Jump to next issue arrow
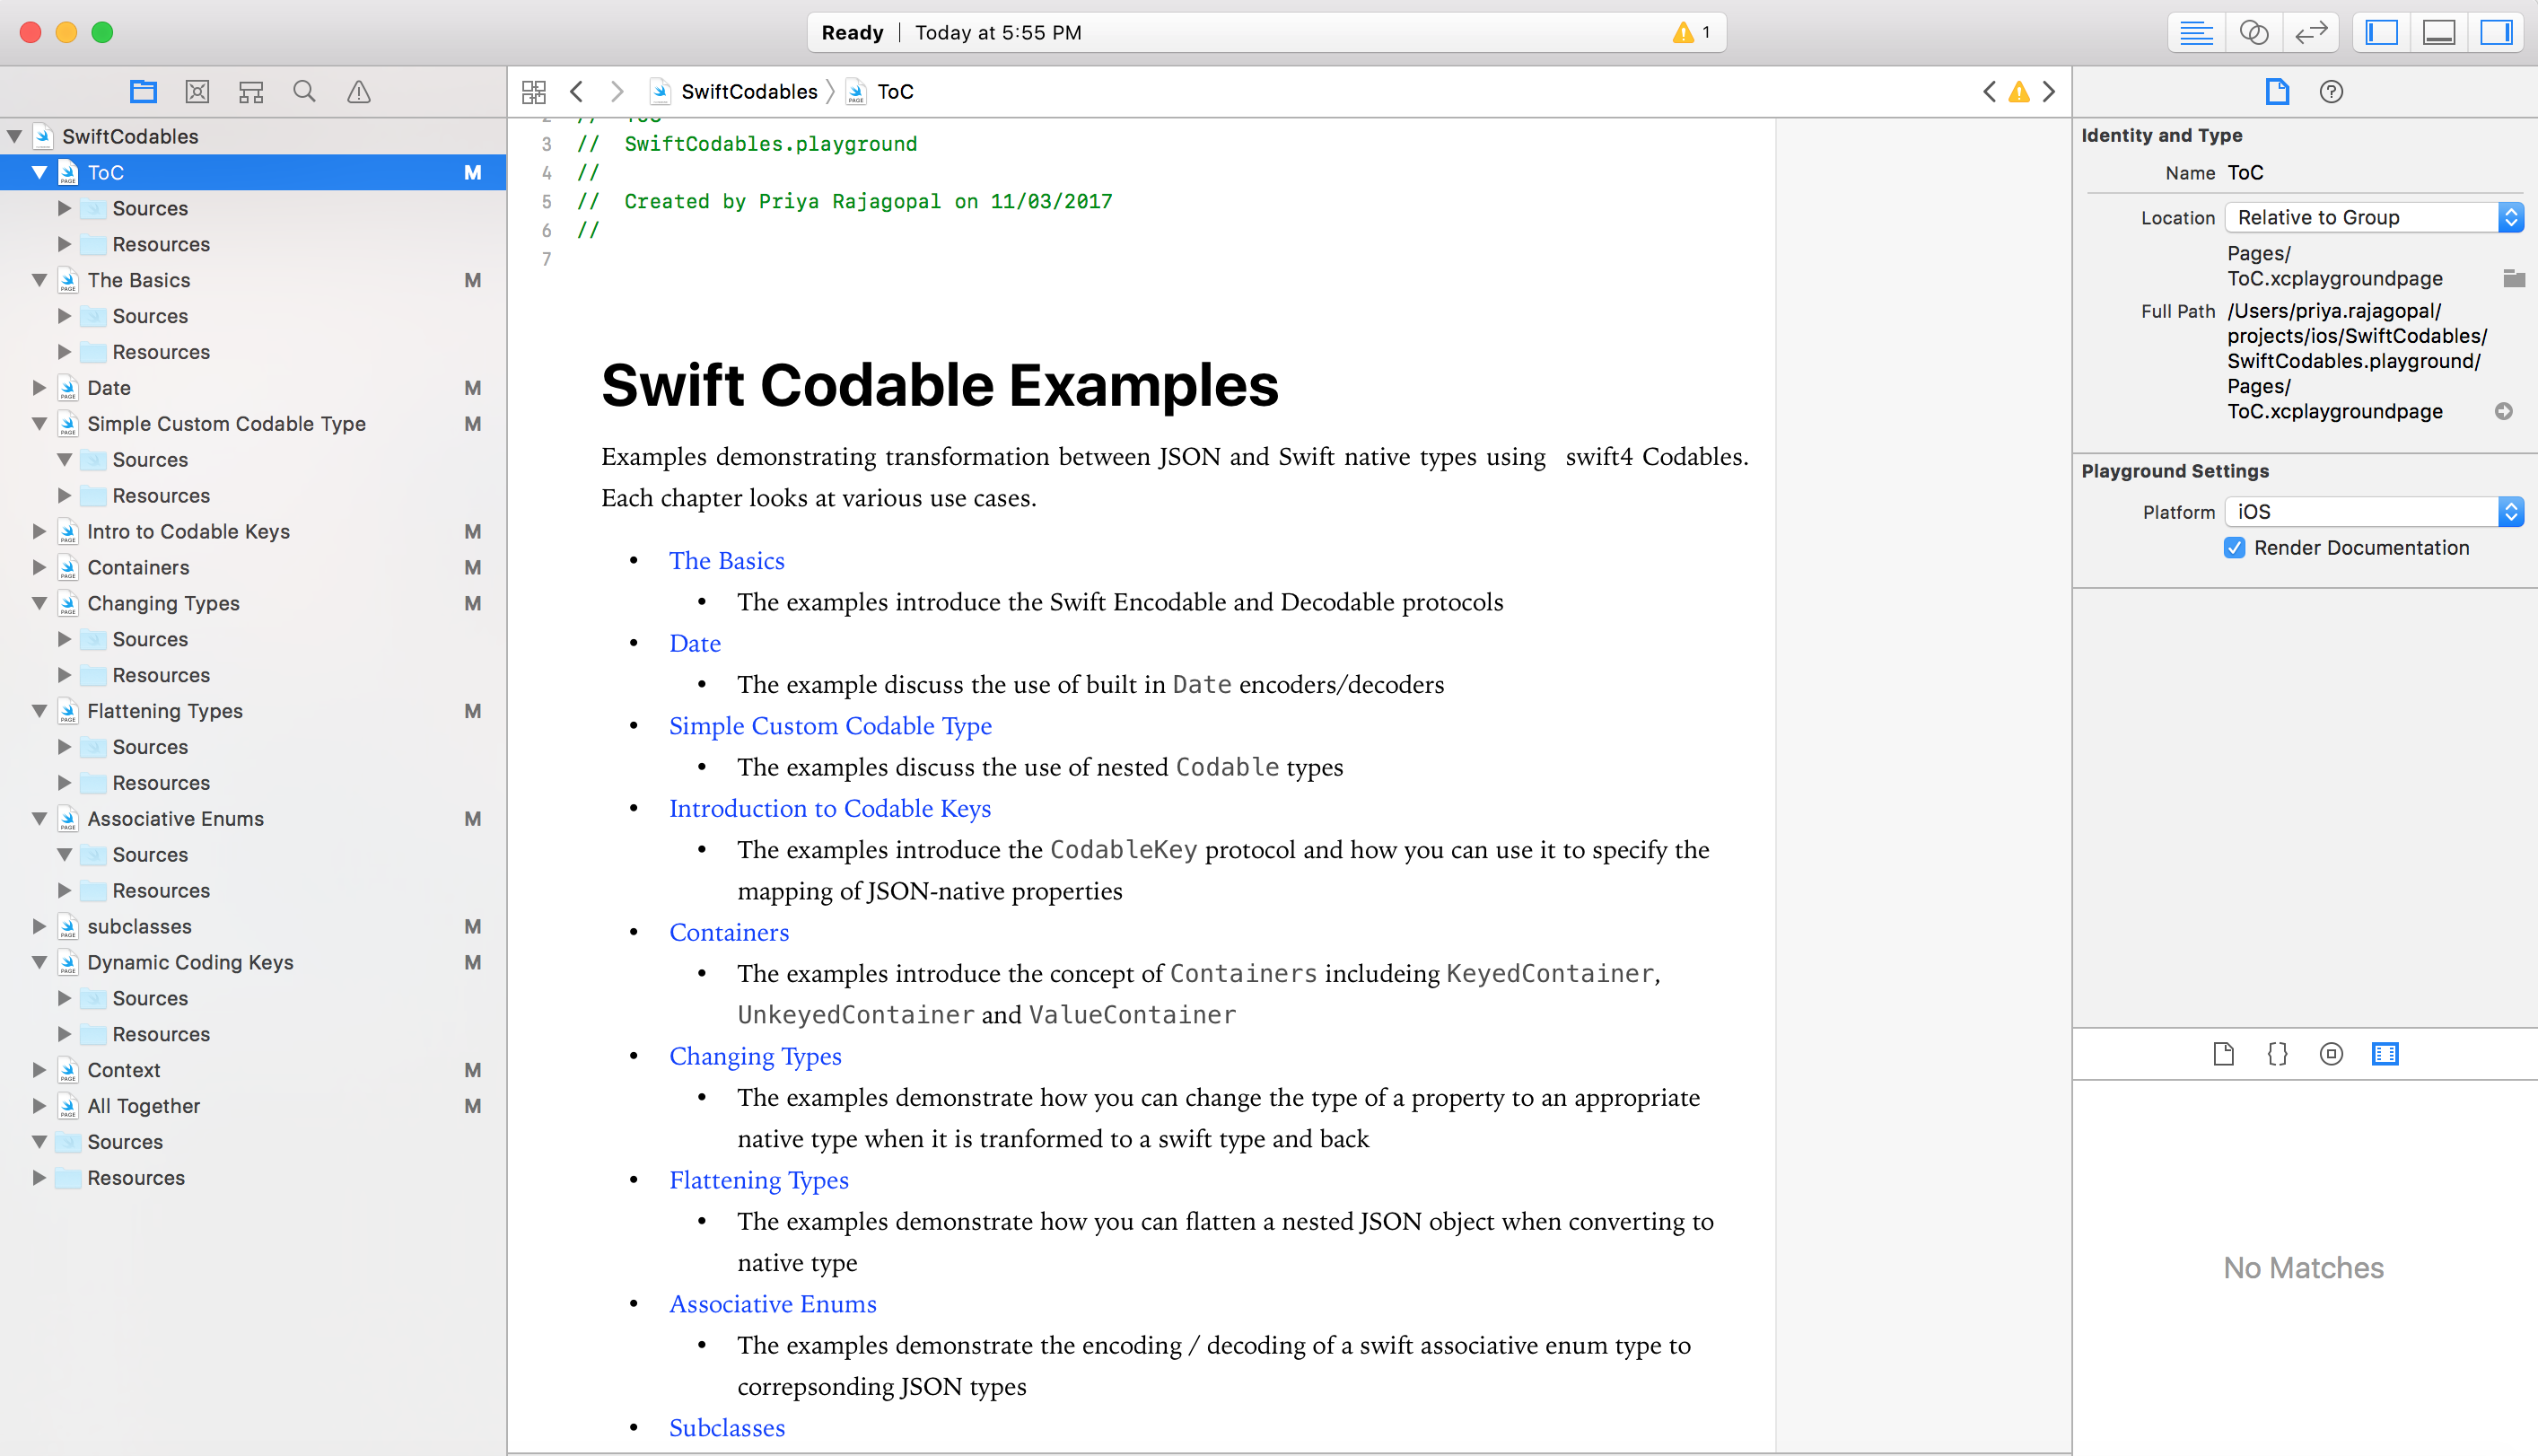Viewport: 2538px width, 1456px height. point(2049,92)
